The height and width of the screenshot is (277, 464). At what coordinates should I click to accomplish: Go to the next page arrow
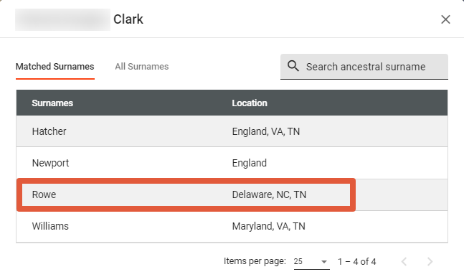click(430, 262)
